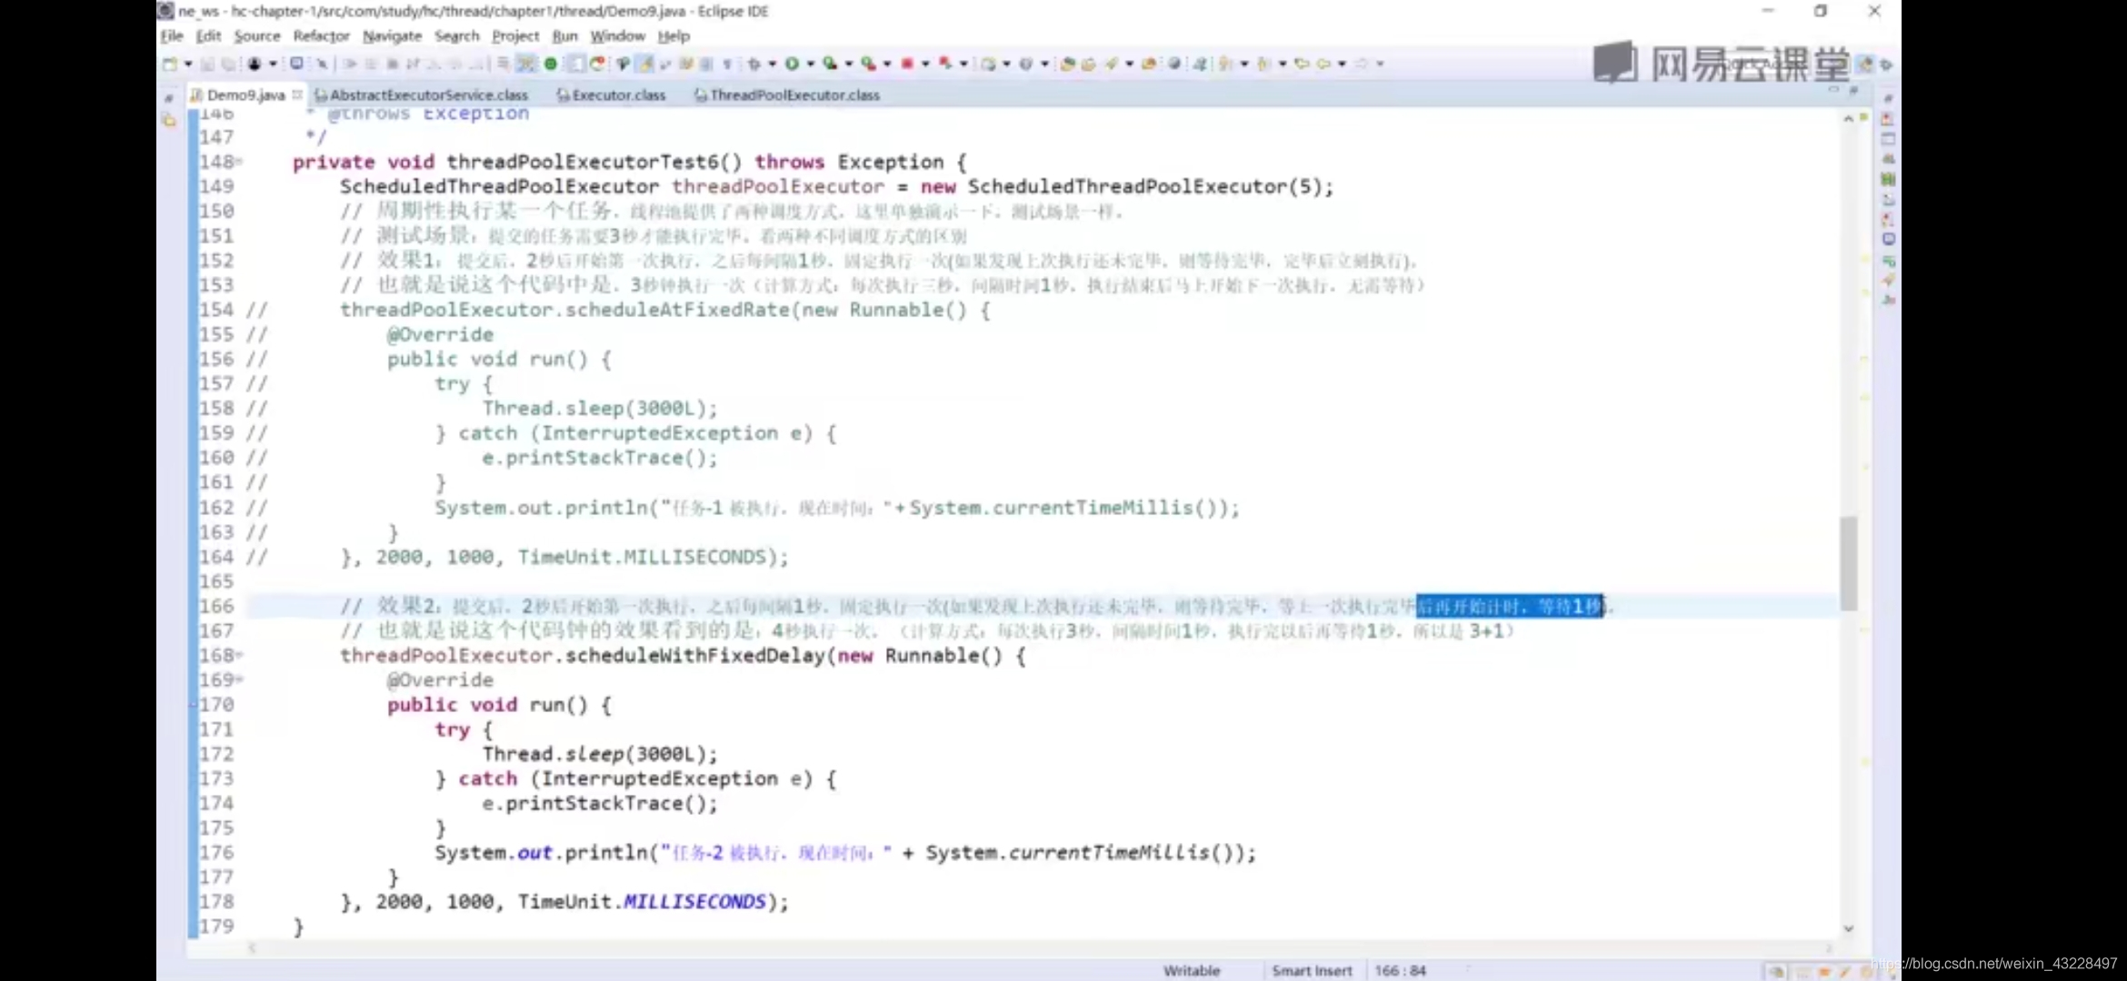
Task: Switch to the ThreadPoolExecutor.class tab
Action: tap(787, 94)
